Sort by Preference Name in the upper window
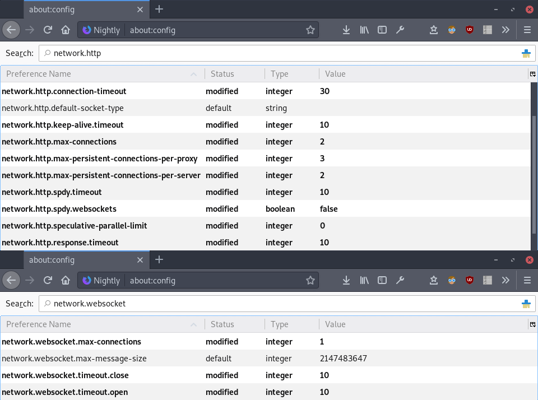This screenshot has height=400, width=538. click(102, 74)
